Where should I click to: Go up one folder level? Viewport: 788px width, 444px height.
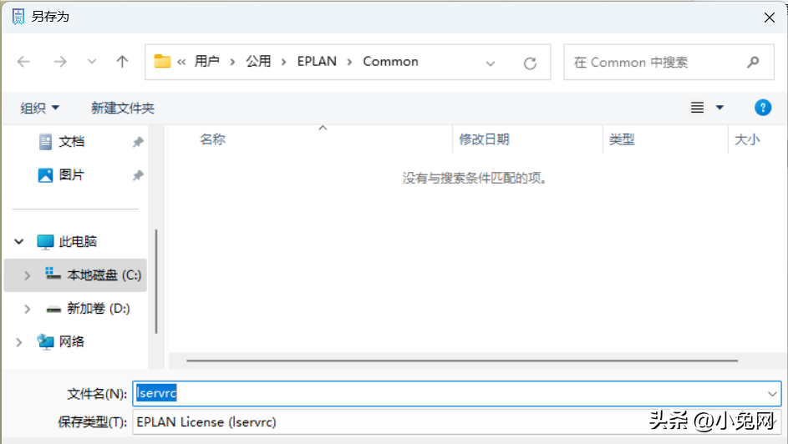click(122, 62)
